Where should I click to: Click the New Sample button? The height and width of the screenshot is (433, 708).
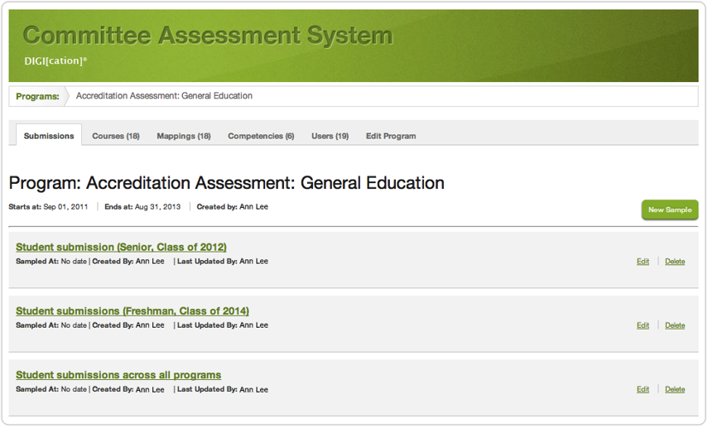tap(670, 209)
